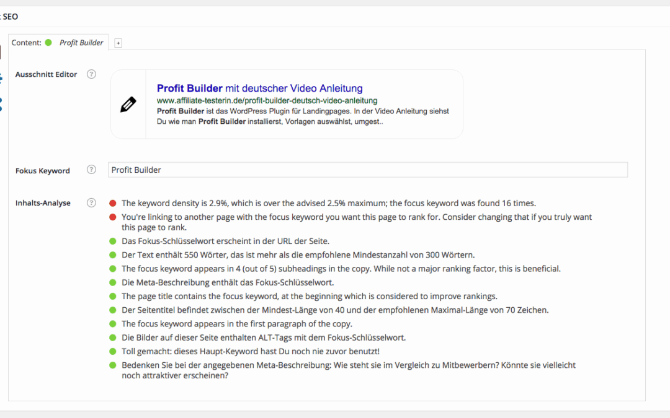Screen dimensions: 670x418
Task: Click green status dot in Content tab
Action: click(x=48, y=43)
